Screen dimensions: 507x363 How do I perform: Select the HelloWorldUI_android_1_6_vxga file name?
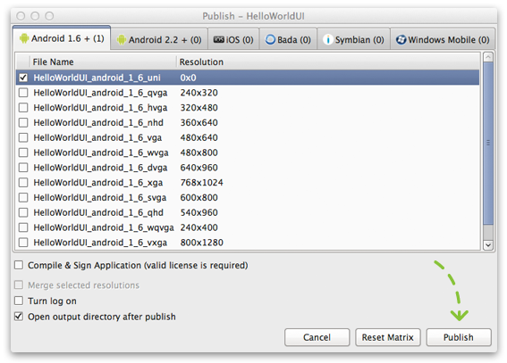tap(100, 243)
